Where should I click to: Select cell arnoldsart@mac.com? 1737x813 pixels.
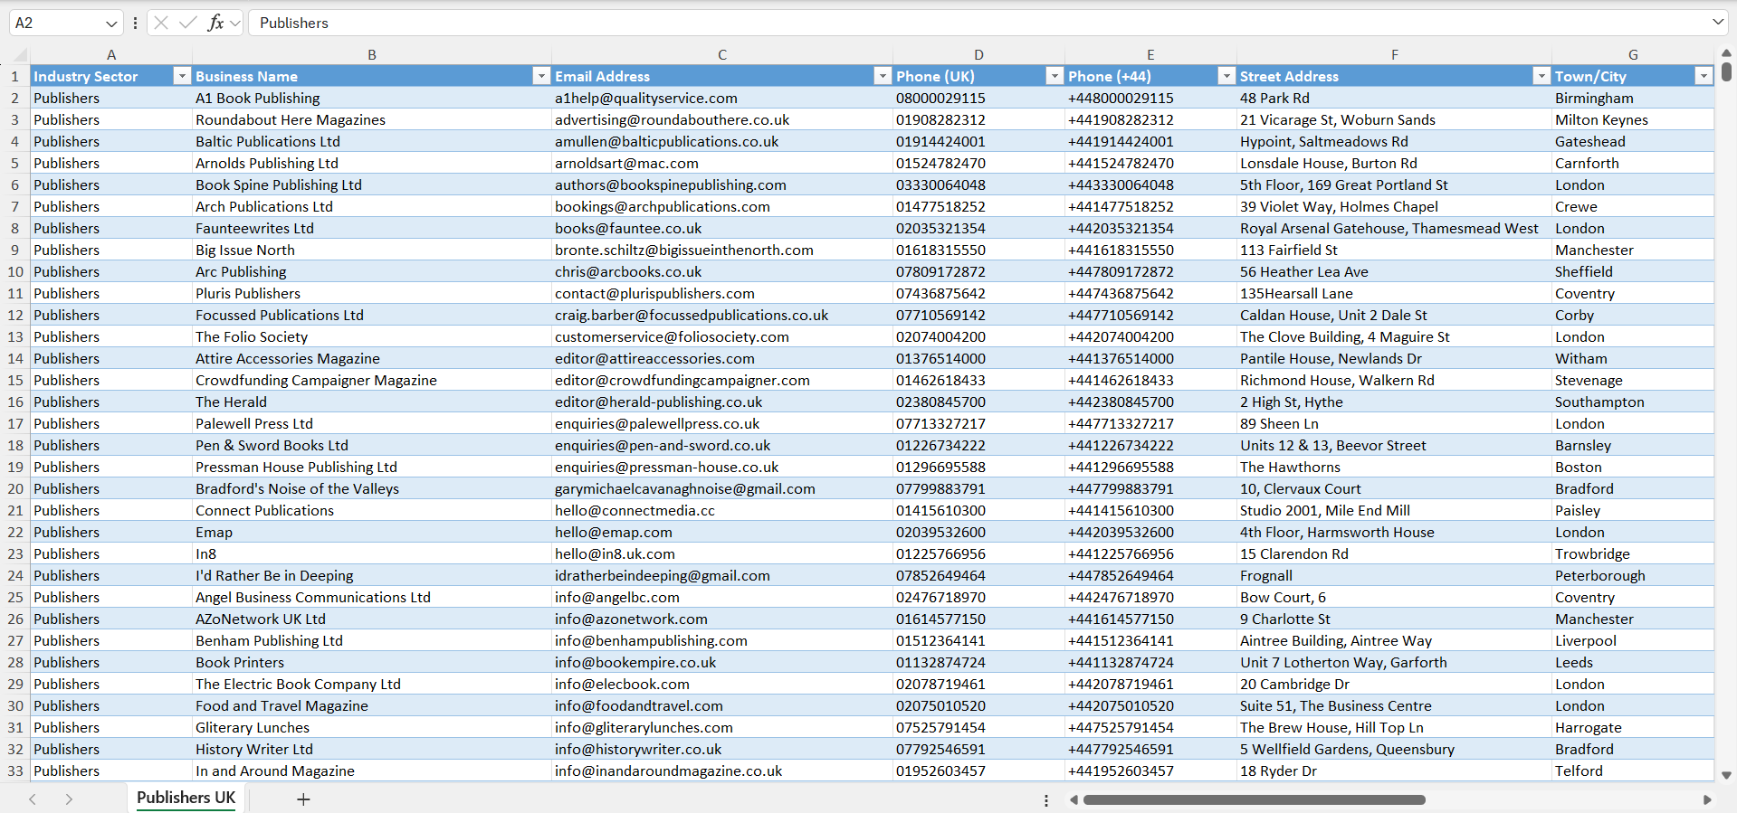coord(722,163)
